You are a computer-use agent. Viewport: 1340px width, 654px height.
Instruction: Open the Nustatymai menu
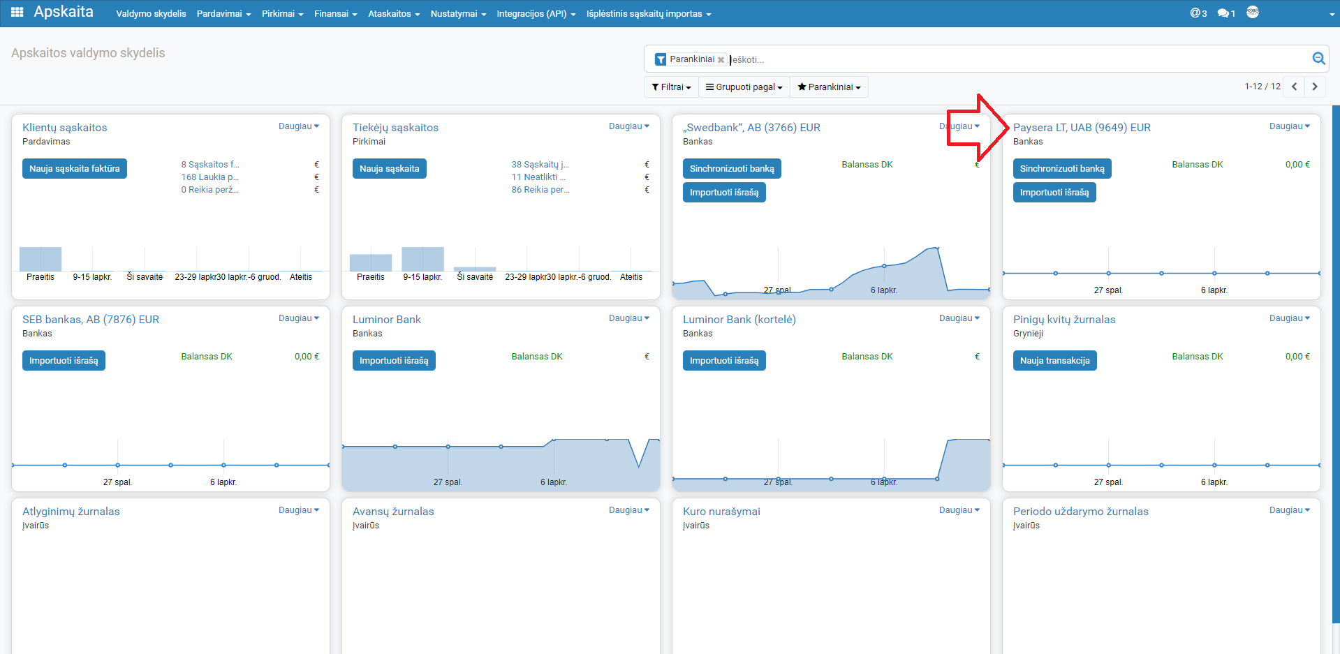coord(458,14)
